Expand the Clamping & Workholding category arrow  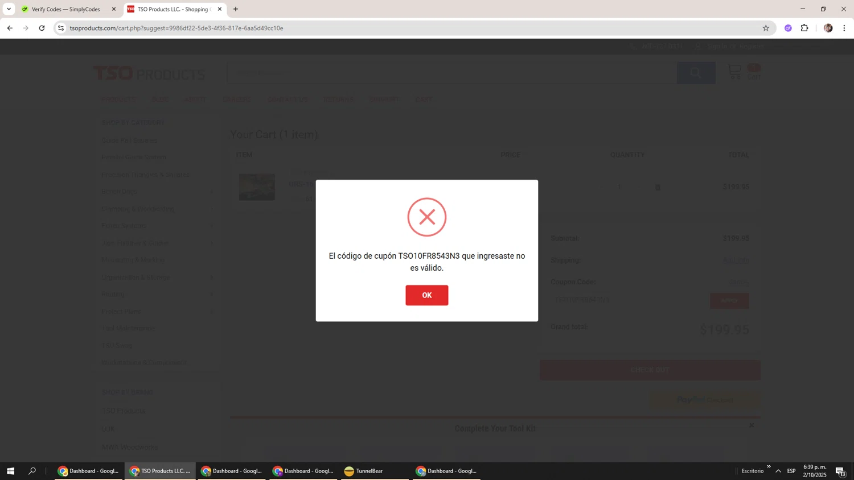[212, 209]
